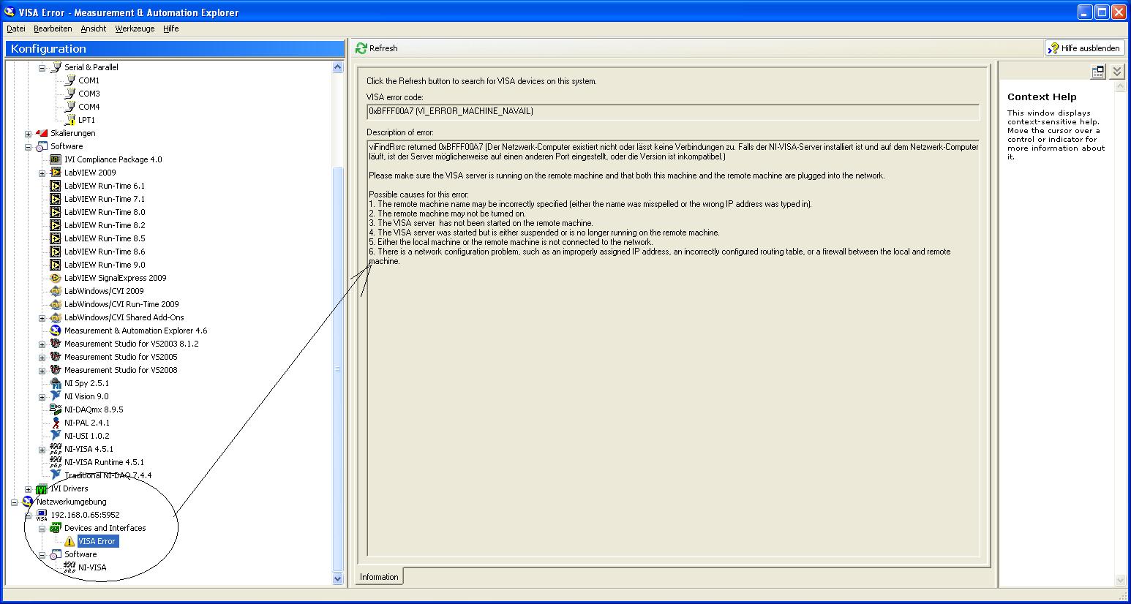Click the LabVIEW SignalExpress 2009 icon

pyautogui.click(x=56, y=278)
